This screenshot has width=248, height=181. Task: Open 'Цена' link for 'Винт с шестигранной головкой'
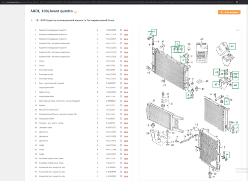tap(126, 83)
